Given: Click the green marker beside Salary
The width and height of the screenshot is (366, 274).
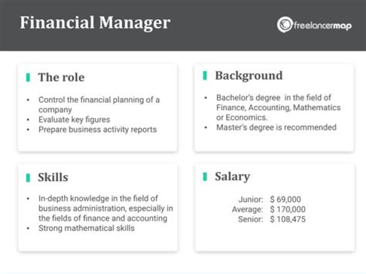Looking at the screenshot, I should (x=205, y=176).
